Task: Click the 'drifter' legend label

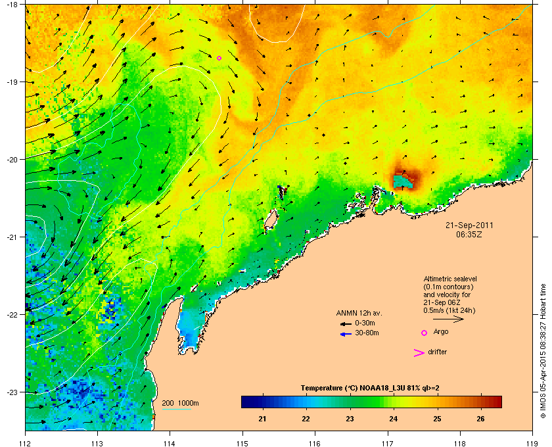Action: (x=437, y=352)
